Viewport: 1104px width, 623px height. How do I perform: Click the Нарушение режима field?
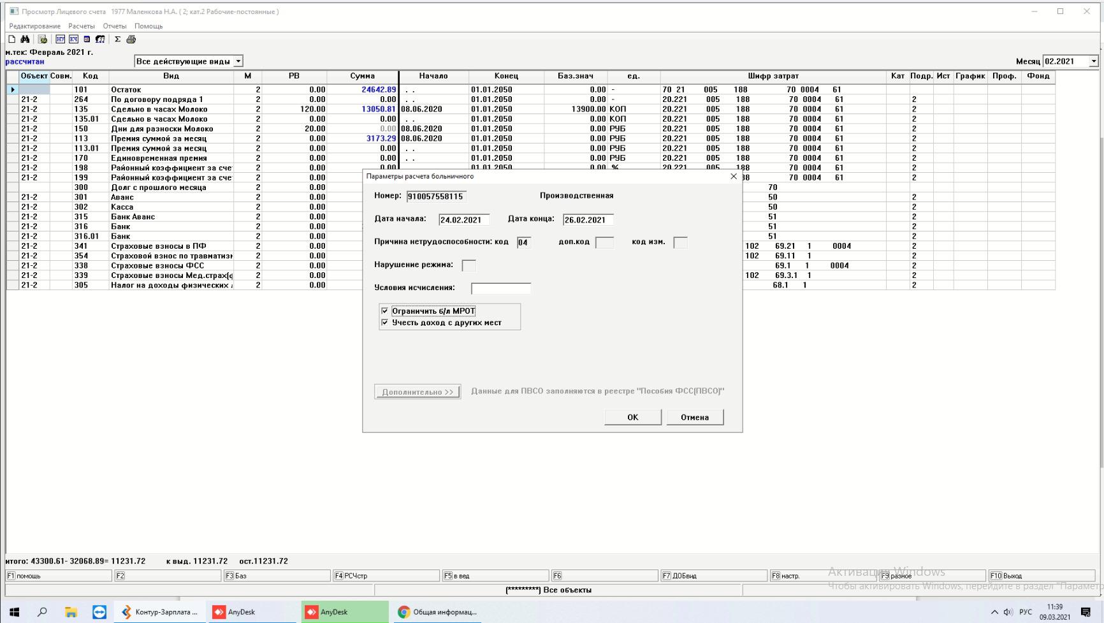[468, 265]
